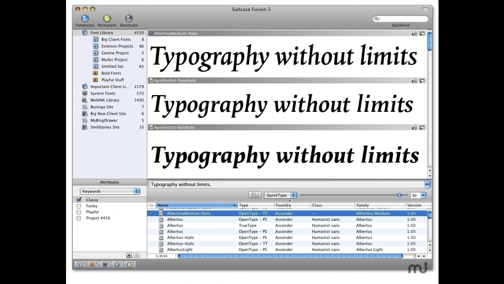Click the Important Client Library icon
The width and height of the screenshot is (504, 284).
pos(85,86)
